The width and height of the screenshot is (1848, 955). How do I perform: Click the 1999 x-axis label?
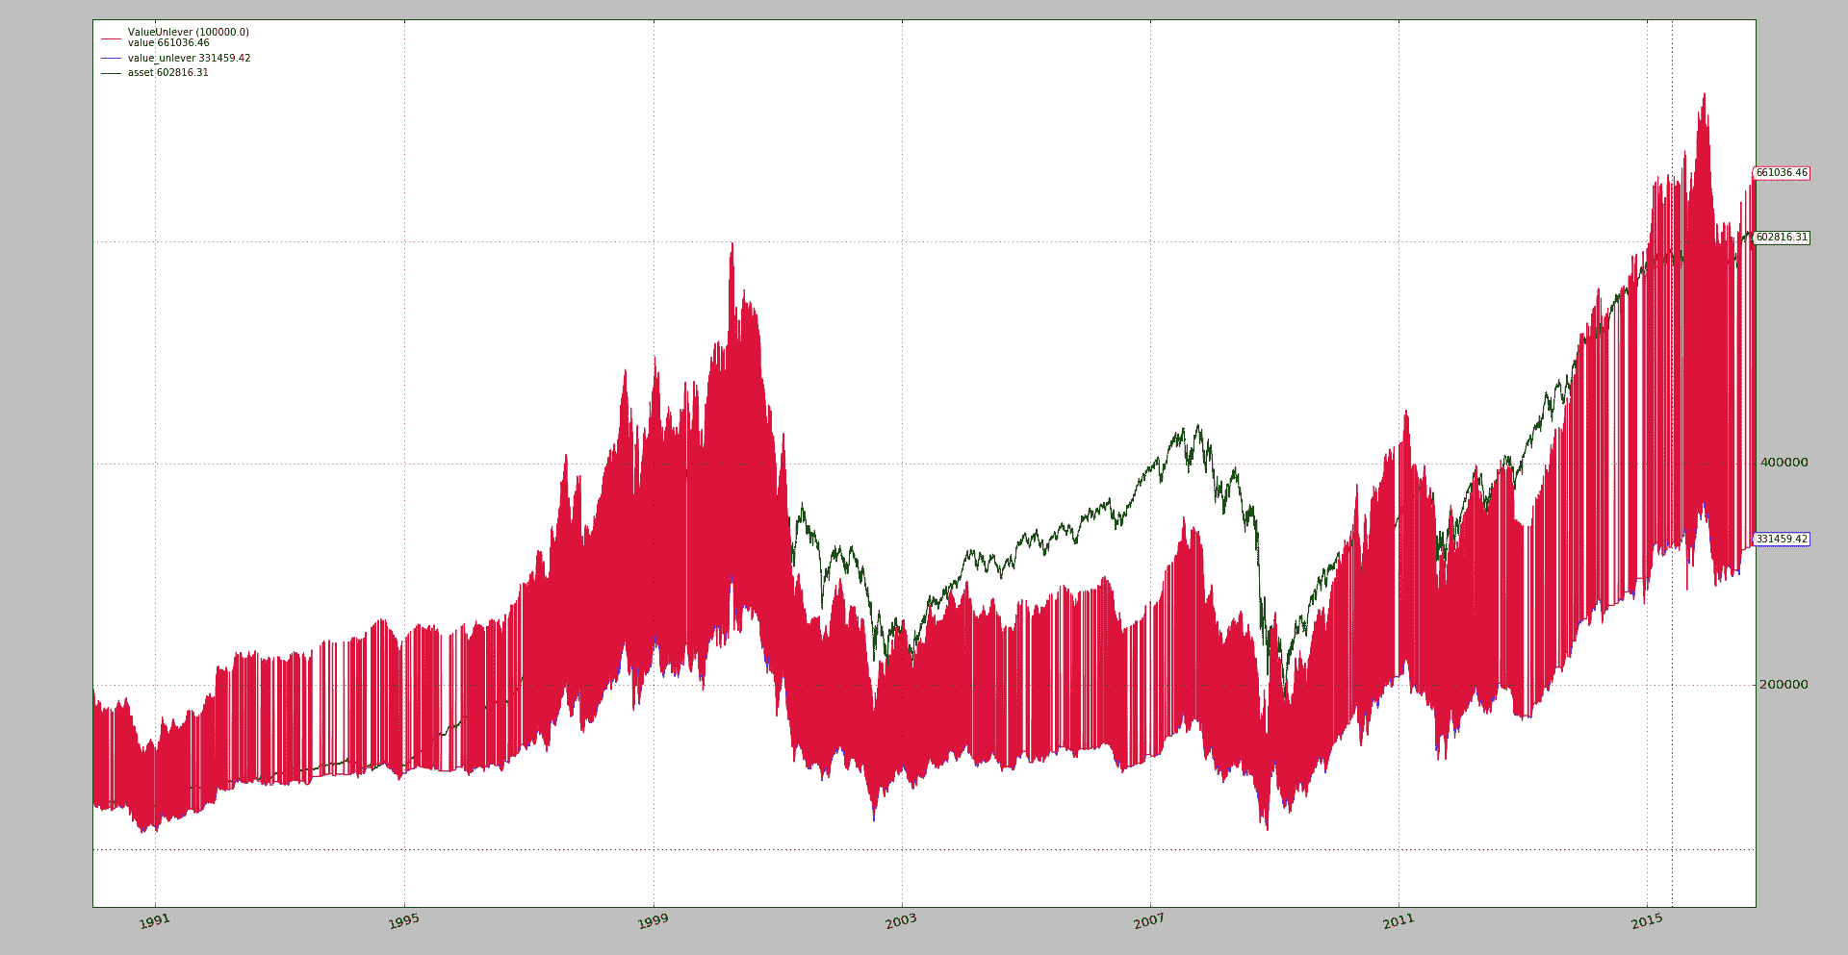coord(653,921)
